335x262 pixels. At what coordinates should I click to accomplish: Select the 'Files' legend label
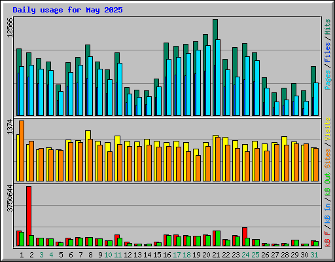pyautogui.click(x=328, y=52)
